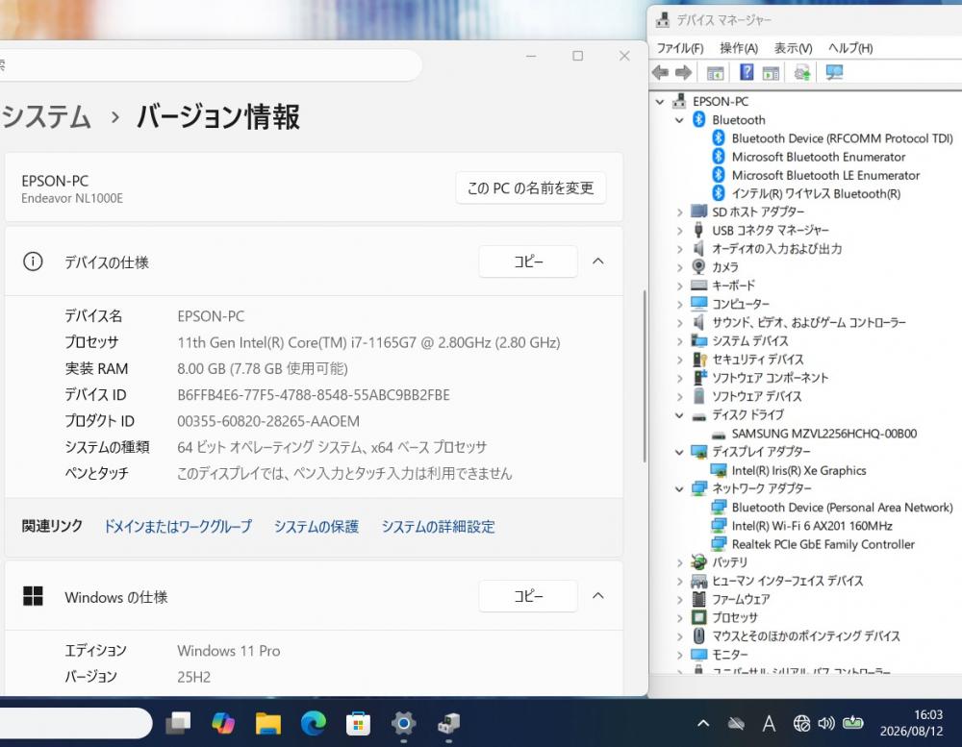Select インテル(R) ワイヤレス Bluetooth(R) device
Screen dimensions: 962x747
(816, 194)
